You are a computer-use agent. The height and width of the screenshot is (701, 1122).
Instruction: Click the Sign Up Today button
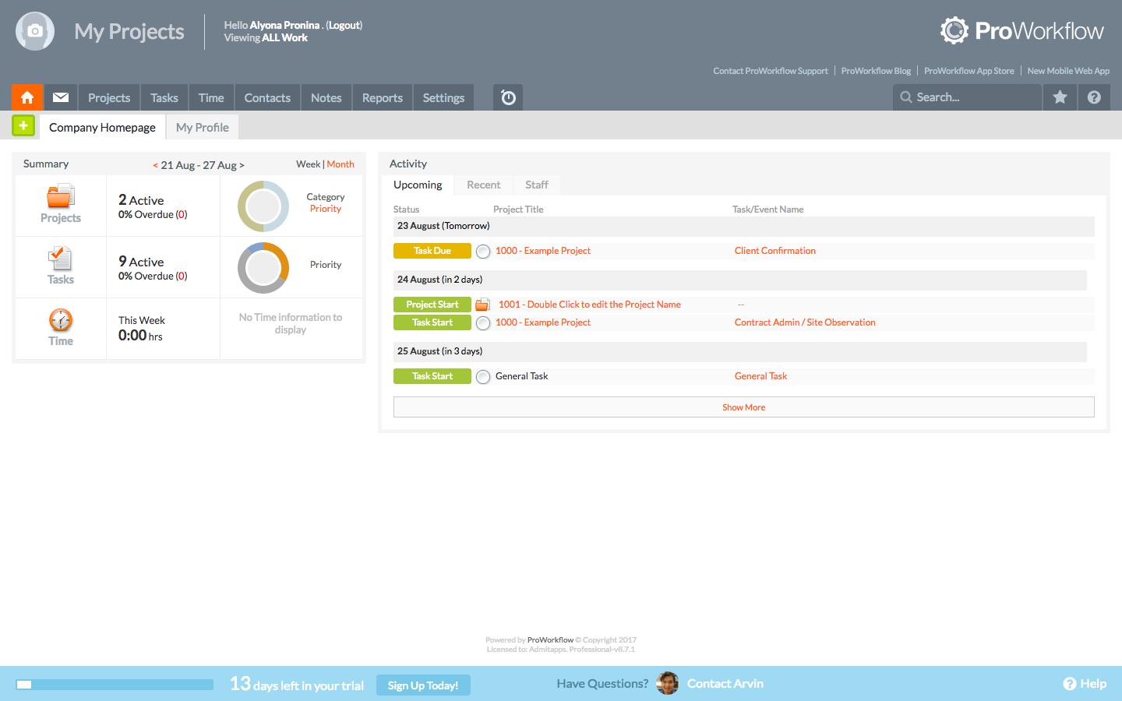pyautogui.click(x=423, y=685)
